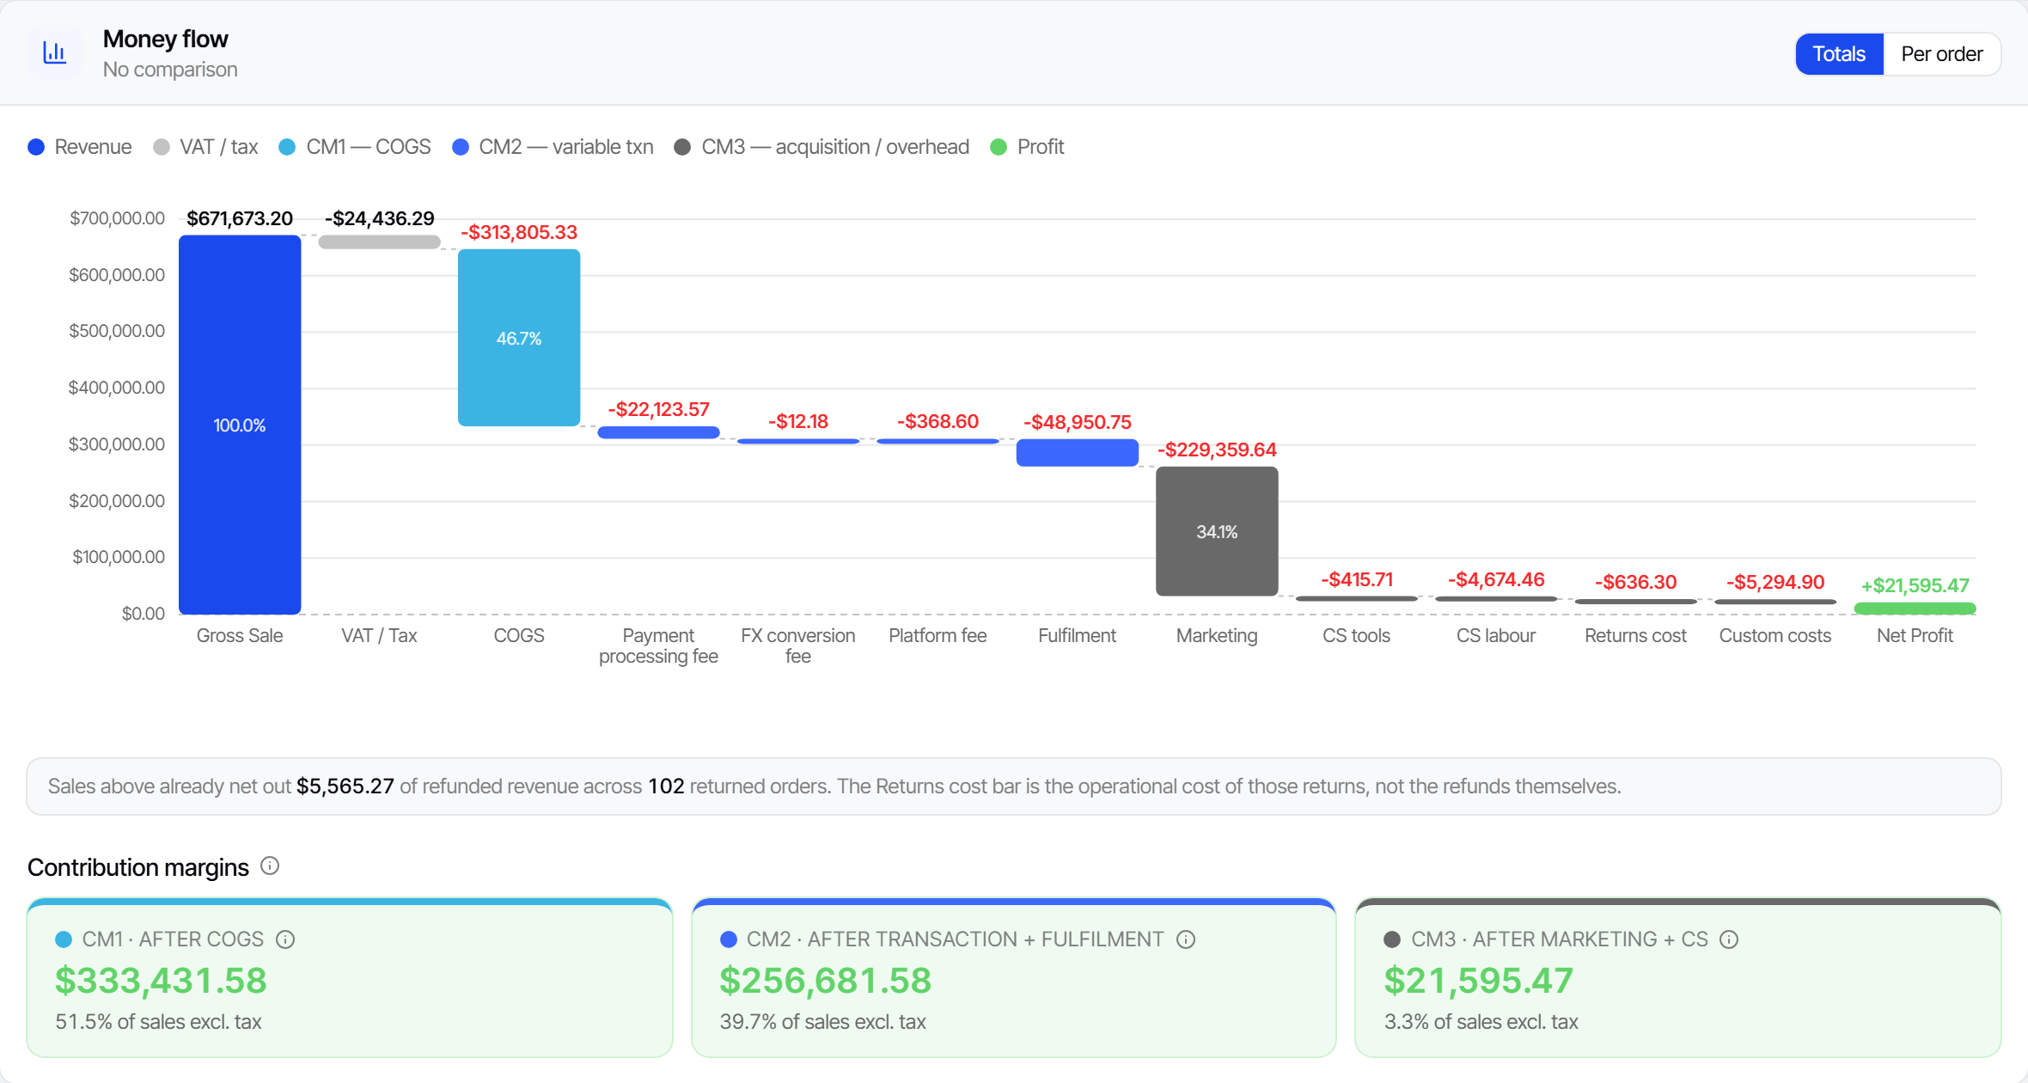Click the -$368.60 Platform fee value
Screen dimensions: 2028x1083
point(938,421)
